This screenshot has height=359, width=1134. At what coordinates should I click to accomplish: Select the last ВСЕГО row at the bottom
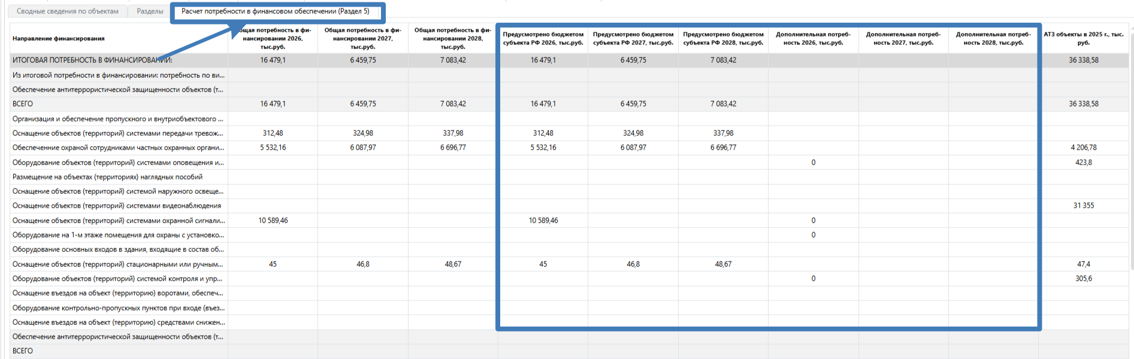pyautogui.click(x=23, y=351)
